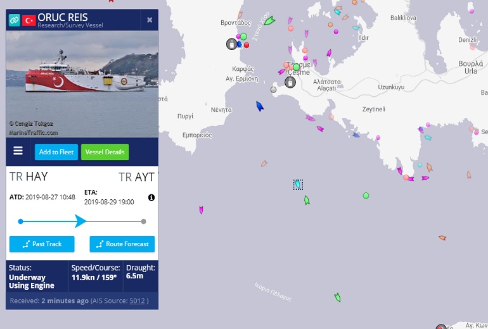Close the ORUC REIS vessel panel
488x329 pixels.
150,20
